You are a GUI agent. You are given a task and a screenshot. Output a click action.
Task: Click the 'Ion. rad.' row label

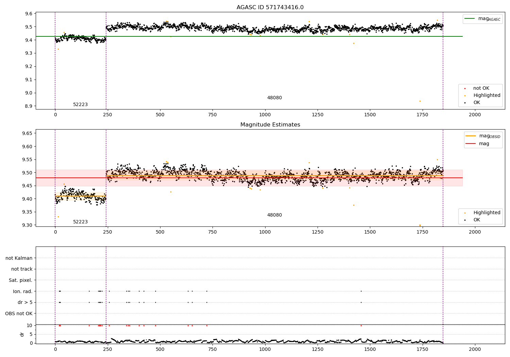point(23,291)
